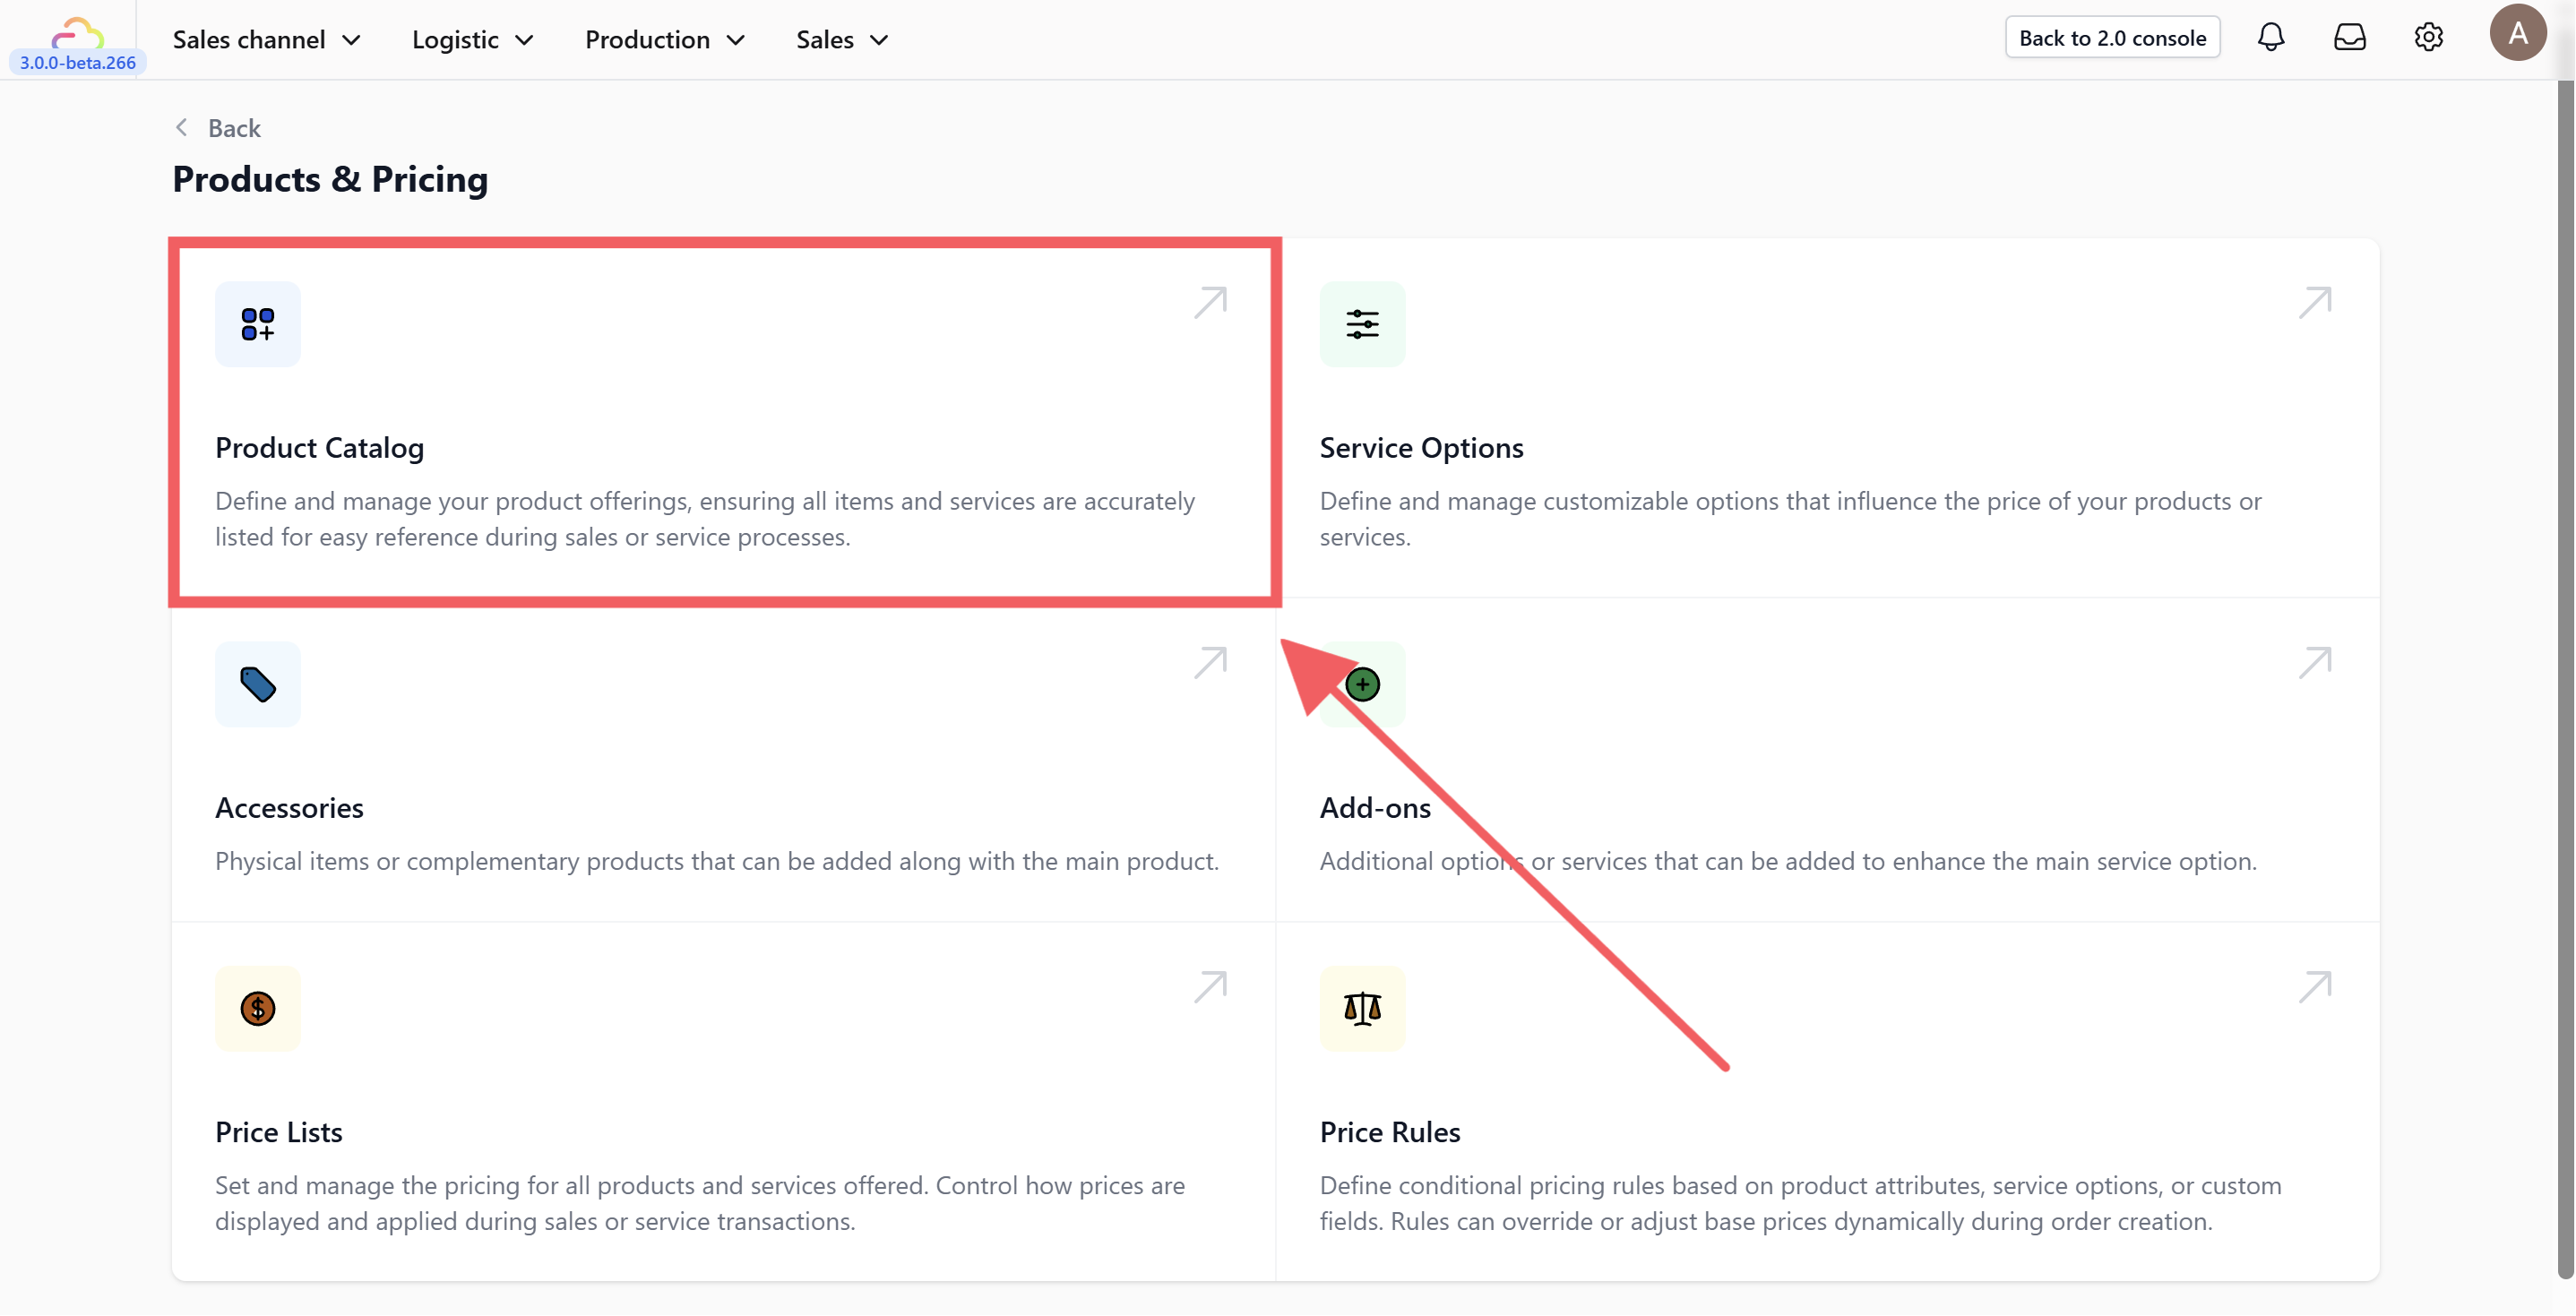Viewport: 2576px width, 1316px height.
Task: Open arrow on Price Rules card
Action: coord(2314,986)
